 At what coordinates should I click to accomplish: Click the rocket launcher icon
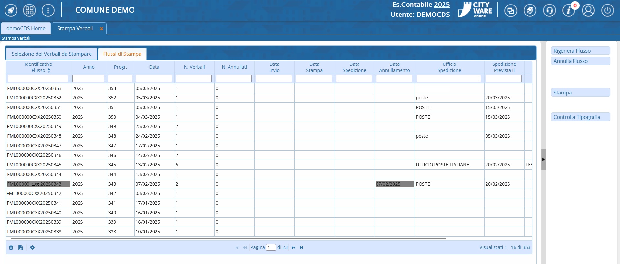click(x=11, y=10)
